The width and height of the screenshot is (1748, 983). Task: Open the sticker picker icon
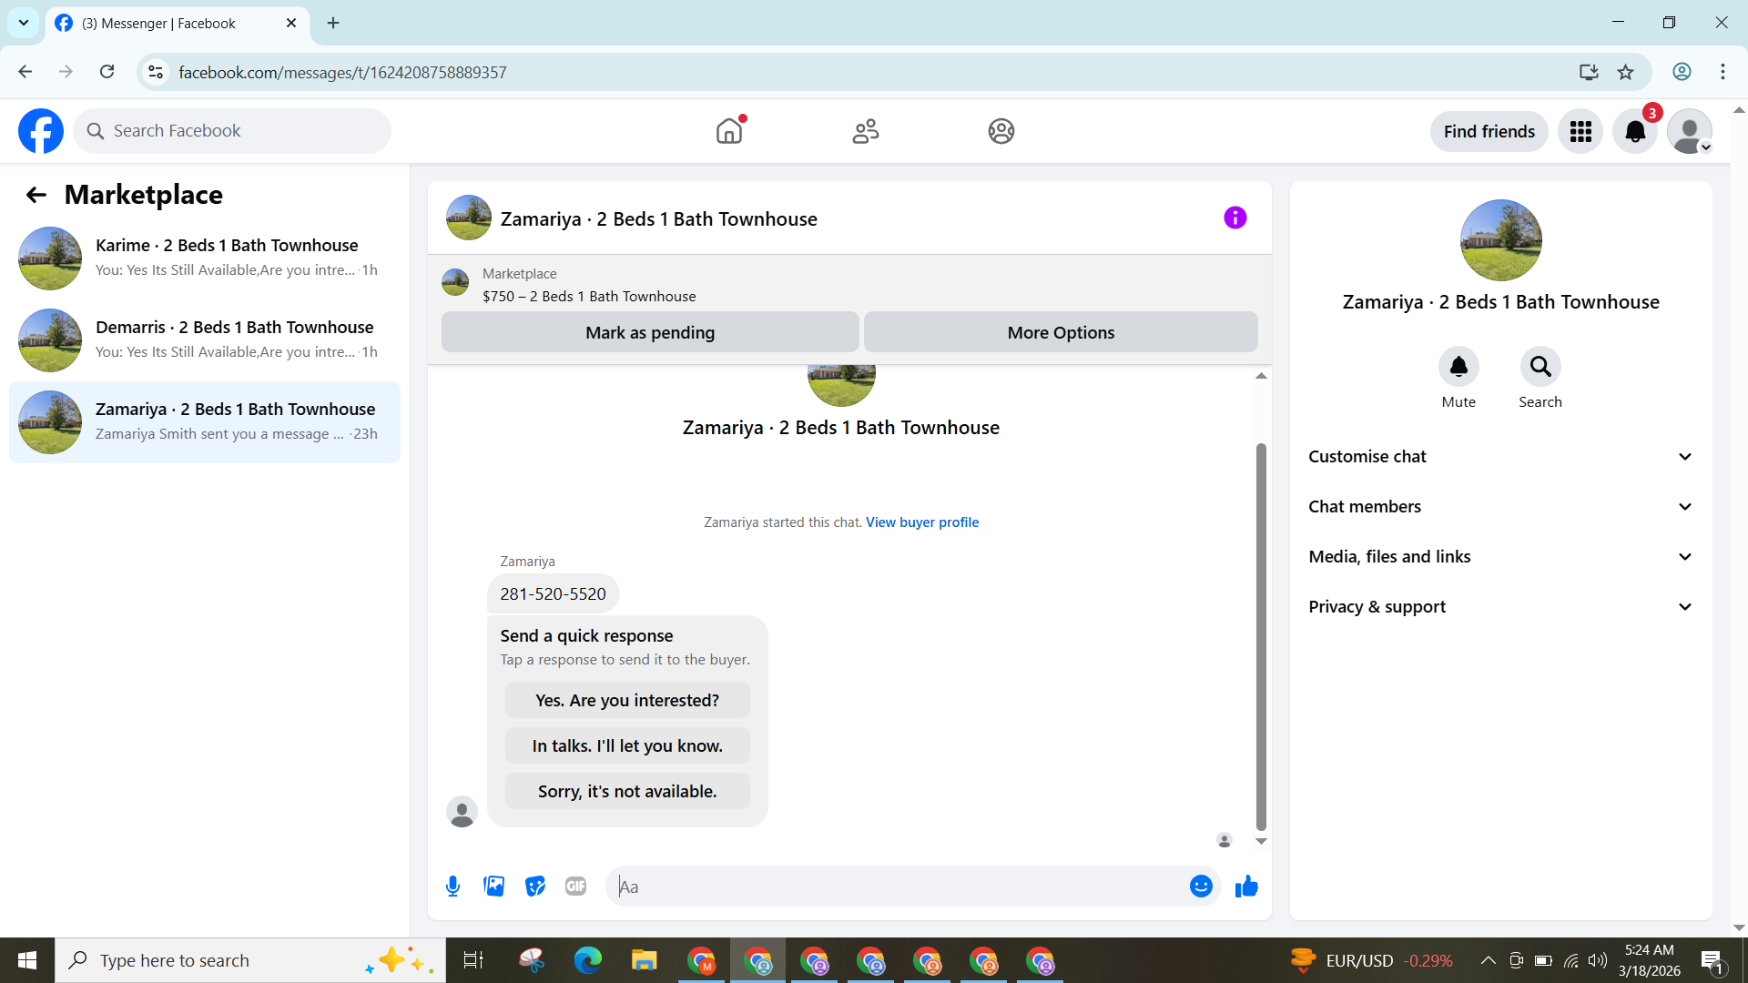[535, 887]
